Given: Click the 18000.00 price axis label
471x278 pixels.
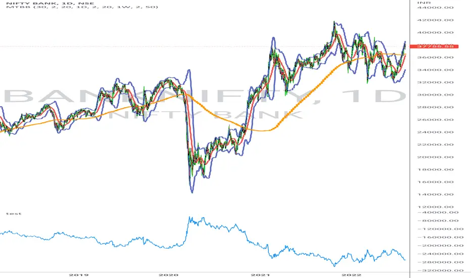Looking at the screenshot, I should point(436,169).
